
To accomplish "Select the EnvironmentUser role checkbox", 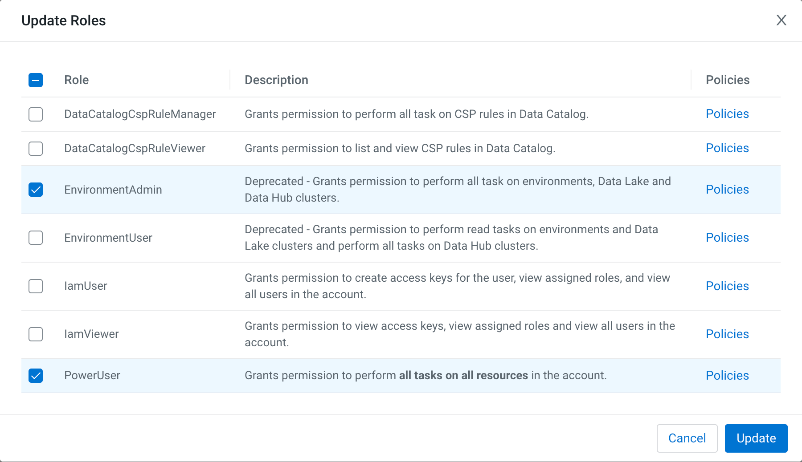I will [x=36, y=238].
